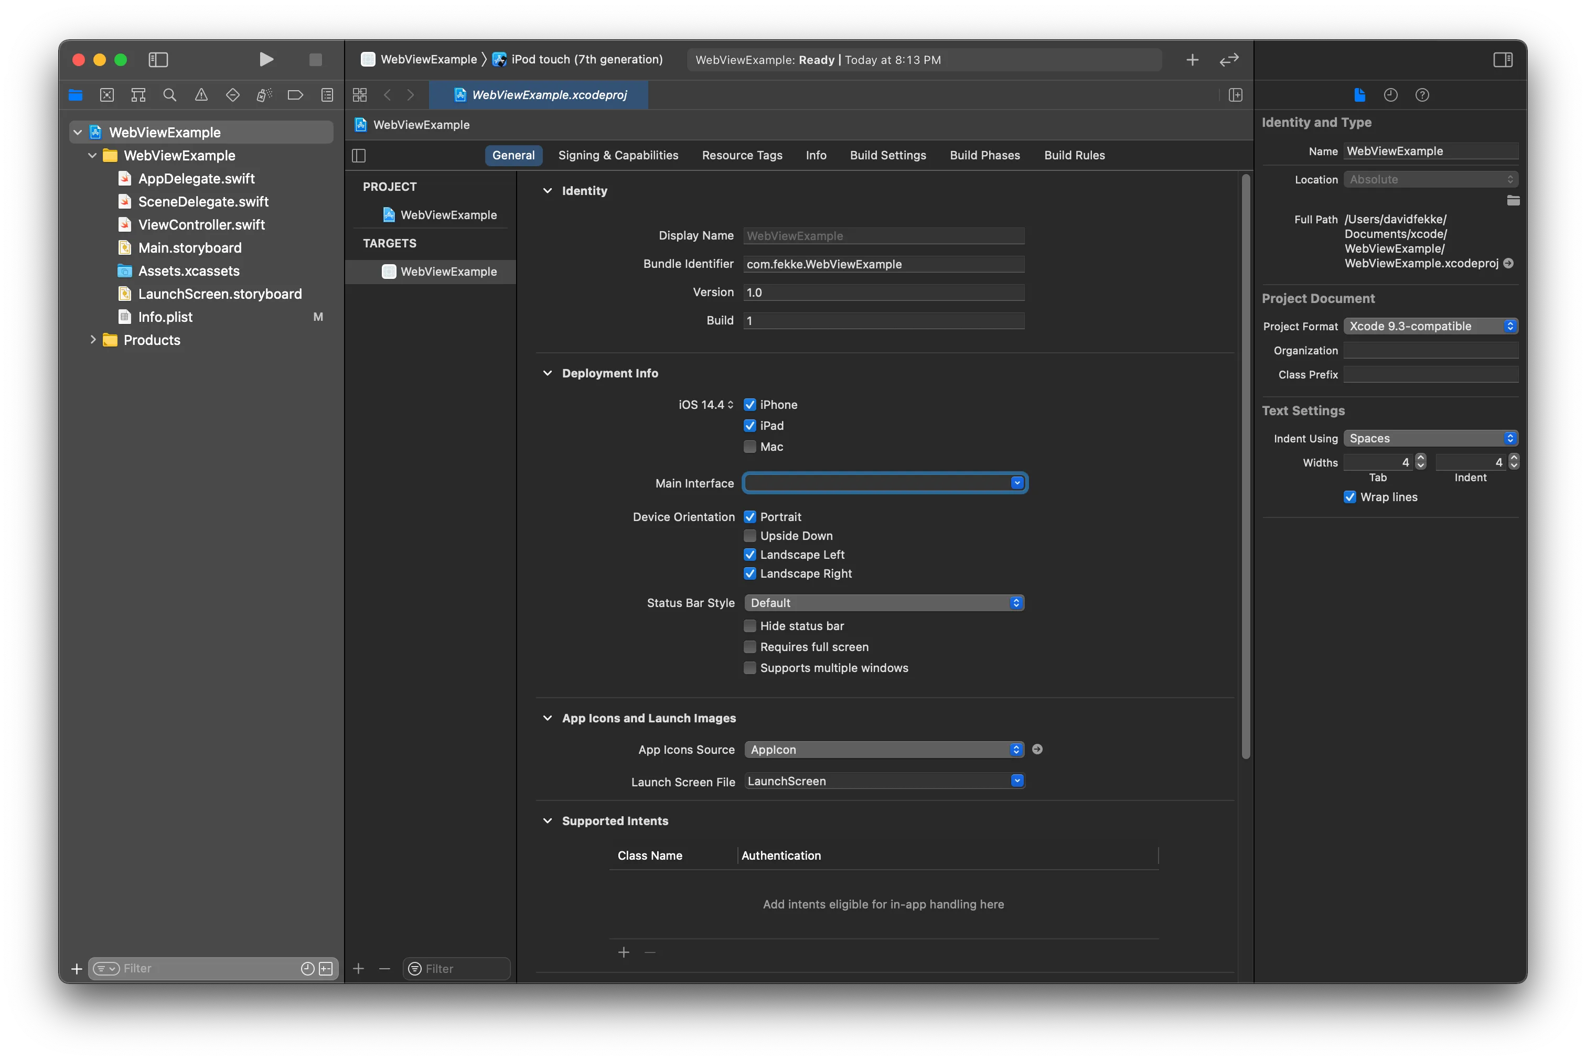The image size is (1586, 1061).
Task: Open the Find navigator magnifier
Action: pyautogui.click(x=170, y=95)
